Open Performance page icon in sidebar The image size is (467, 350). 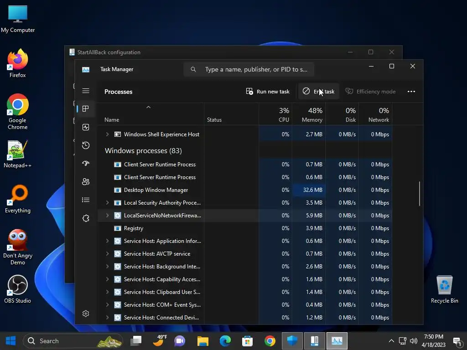86,128
